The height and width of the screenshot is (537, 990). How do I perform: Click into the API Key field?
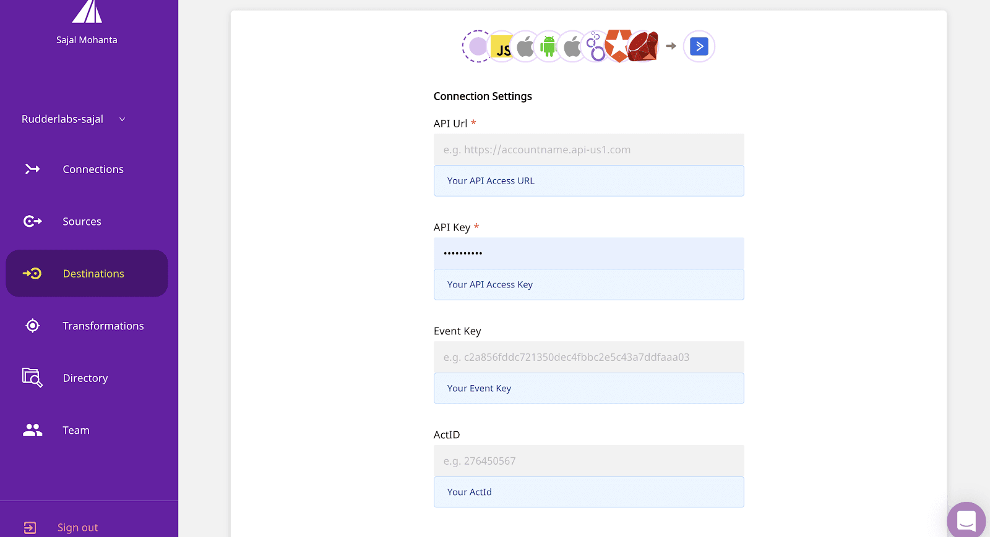click(588, 253)
